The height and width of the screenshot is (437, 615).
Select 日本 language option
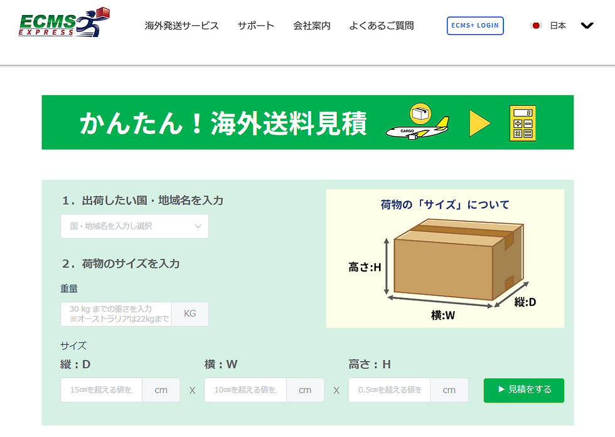tap(558, 26)
